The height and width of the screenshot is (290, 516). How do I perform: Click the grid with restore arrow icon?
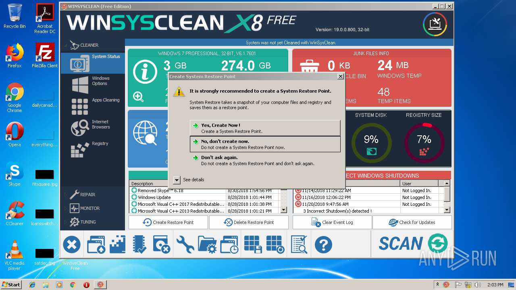[x=275, y=244]
